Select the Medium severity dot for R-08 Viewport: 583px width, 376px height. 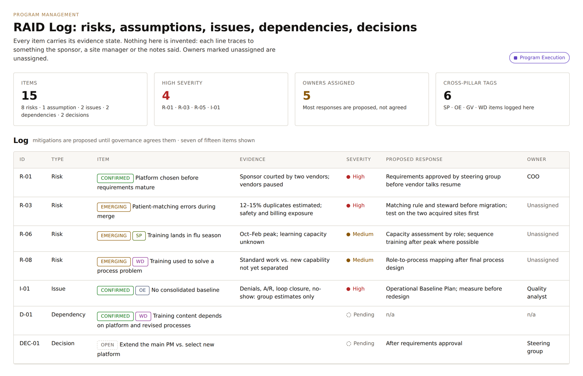pyautogui.click(x=348, y=260)
